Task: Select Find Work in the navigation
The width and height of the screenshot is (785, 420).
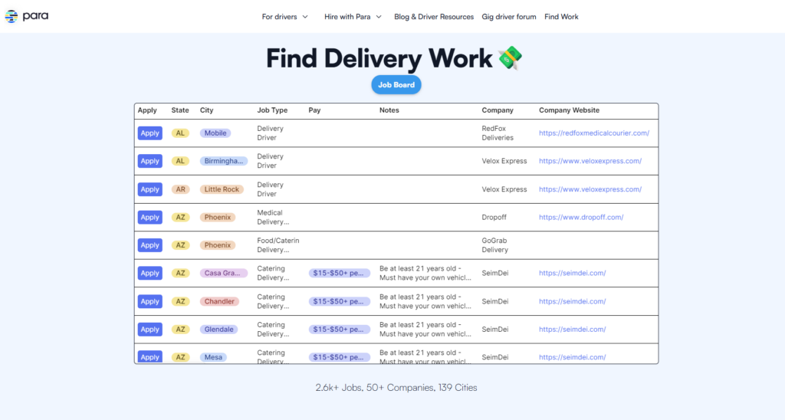Action: [561, 17]
